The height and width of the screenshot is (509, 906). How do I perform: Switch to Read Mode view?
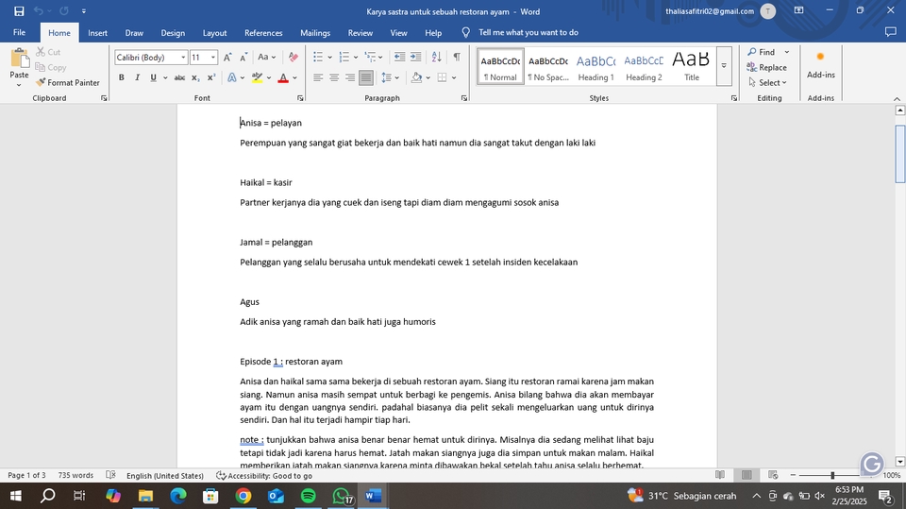point(720,475)
